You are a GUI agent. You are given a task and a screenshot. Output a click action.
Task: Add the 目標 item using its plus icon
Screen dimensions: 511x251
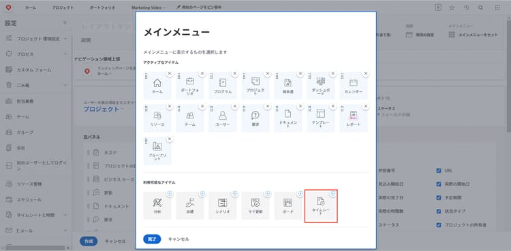202,194
